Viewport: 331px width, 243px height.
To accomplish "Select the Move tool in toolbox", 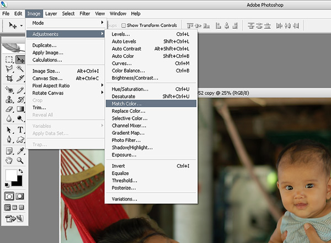I will coord(20,60).
